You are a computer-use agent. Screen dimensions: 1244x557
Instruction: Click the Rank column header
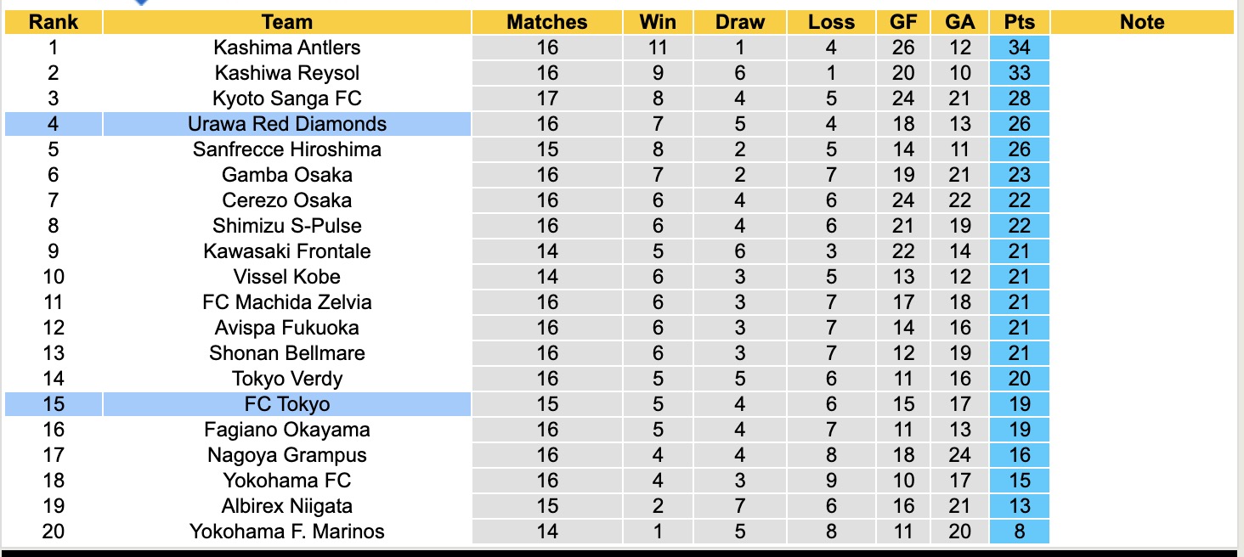pyautogui.click(x=54, y=22)
